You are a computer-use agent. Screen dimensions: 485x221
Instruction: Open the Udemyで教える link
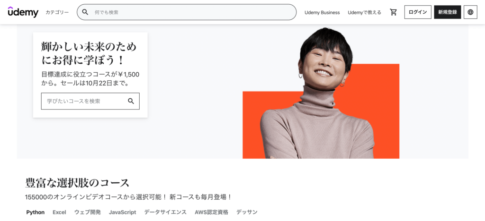[x=364, y=12]
